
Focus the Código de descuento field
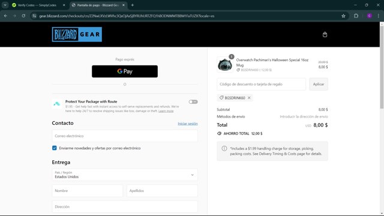262,84
